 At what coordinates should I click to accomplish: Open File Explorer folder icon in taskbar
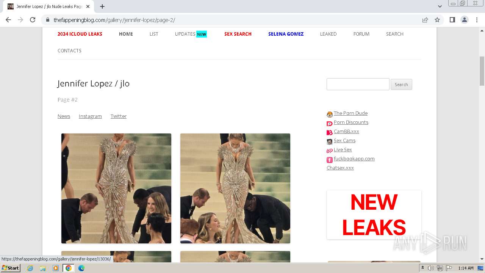[x=43, y=268]
